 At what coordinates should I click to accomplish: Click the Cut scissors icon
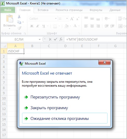pos(19,16)
